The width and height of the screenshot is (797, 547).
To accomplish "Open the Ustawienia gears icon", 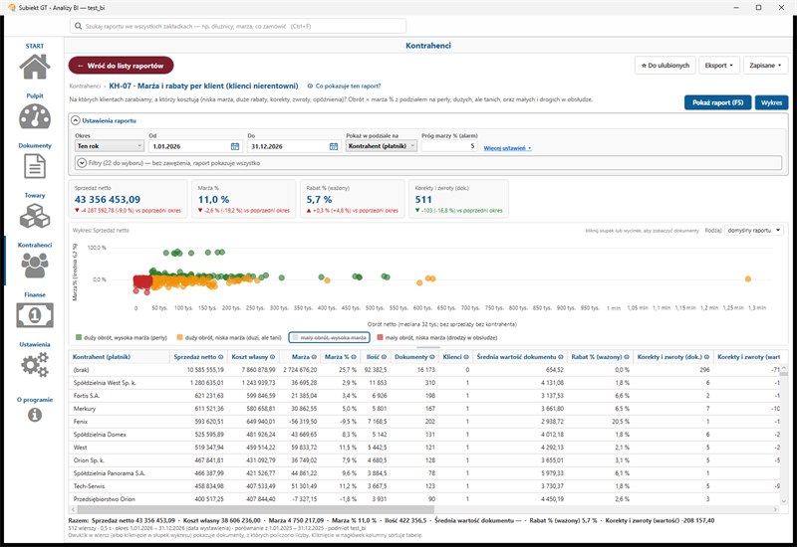I will 35,365.
